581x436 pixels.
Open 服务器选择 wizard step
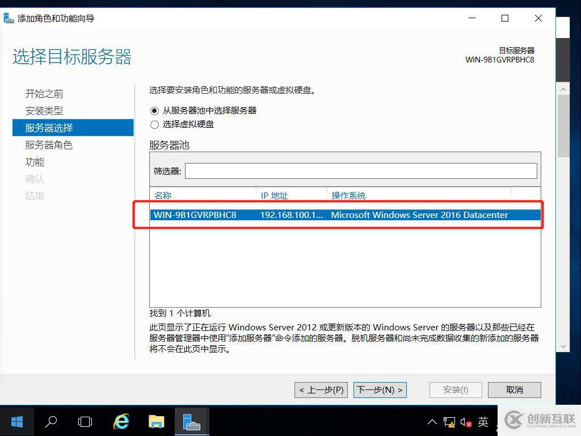coord(73,128)
